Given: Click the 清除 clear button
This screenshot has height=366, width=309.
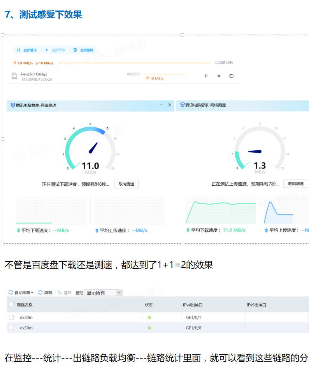Looking at the screenshot, I should (x=65, y=293).
